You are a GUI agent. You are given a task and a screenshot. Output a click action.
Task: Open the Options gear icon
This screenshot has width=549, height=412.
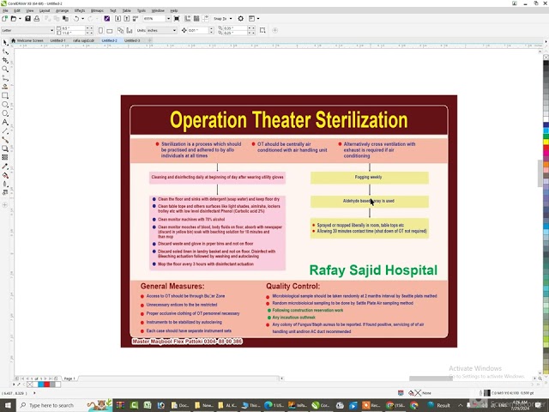pyautogui.click(x=240, y=19)
